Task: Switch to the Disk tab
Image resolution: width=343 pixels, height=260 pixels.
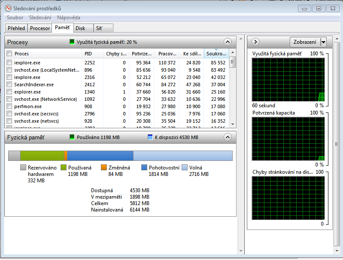Action: (83, 28)
